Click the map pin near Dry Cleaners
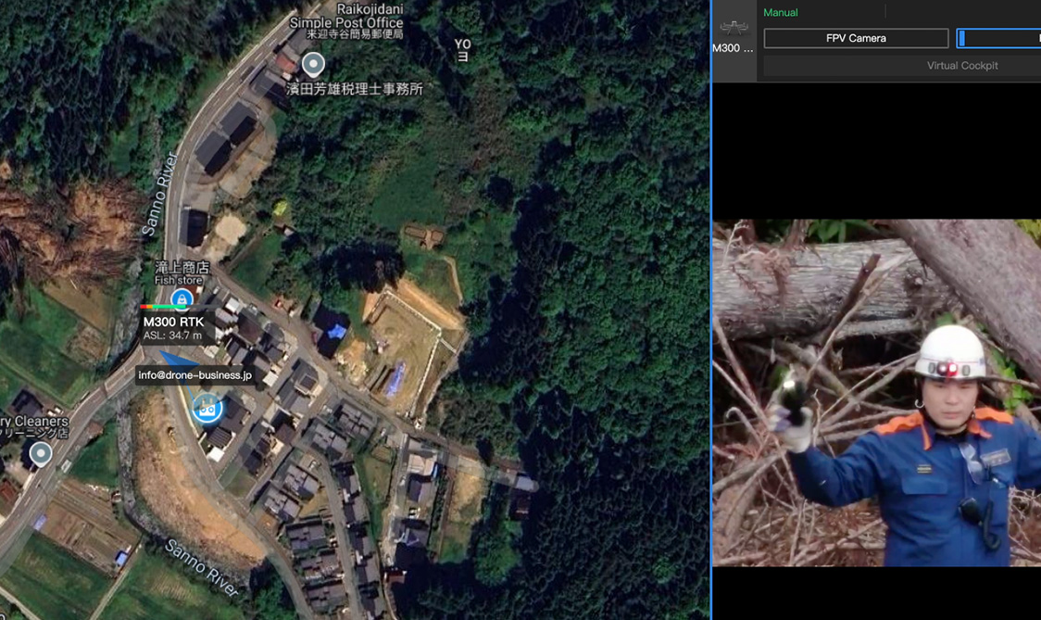1041x620 pixels. point(40,453)
